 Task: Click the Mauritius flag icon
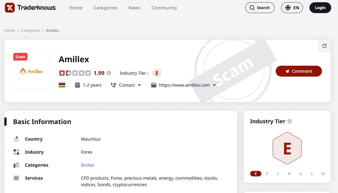pos(62,85)
